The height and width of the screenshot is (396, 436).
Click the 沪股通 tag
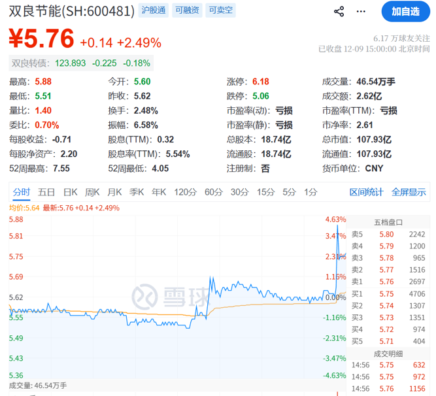pos(153,10)
